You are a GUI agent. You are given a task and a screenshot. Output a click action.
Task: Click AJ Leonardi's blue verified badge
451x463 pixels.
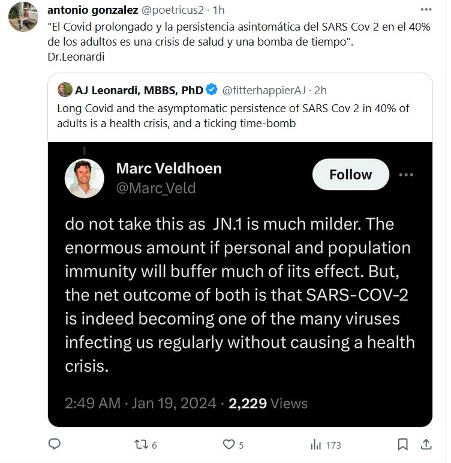[212, 91]
